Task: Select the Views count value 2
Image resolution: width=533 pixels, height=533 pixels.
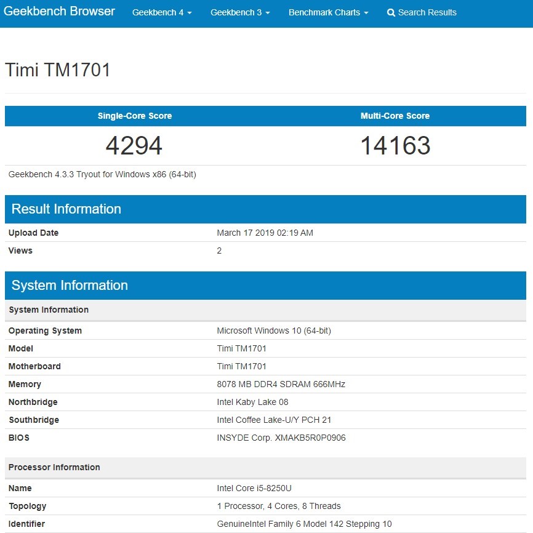Action: [219, 250]
